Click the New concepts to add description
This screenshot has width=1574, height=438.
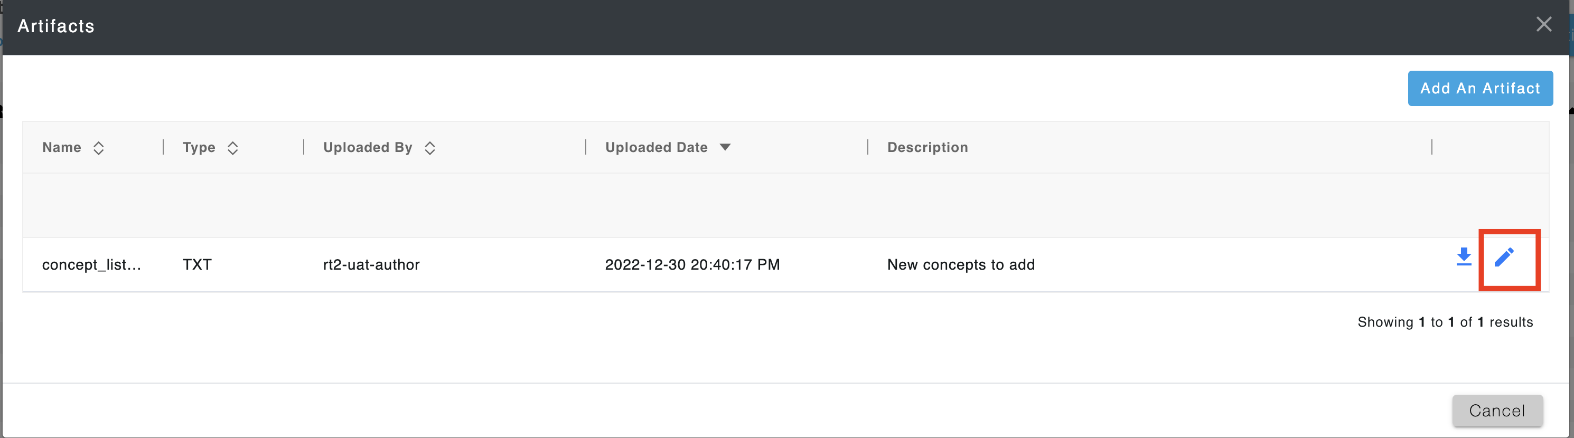coord(961,264)
